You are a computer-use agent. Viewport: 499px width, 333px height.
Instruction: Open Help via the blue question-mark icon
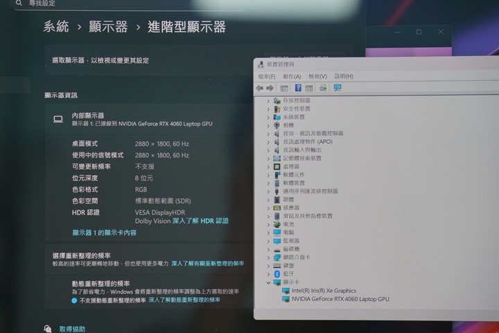[x=298, y=88]
